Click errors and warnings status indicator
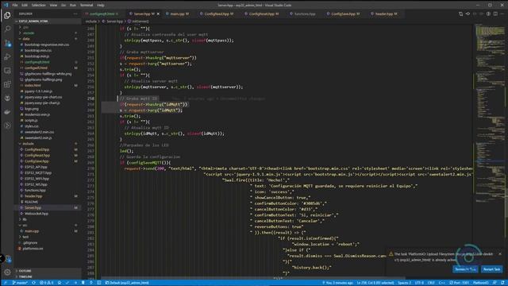This screenshot has height=286, width=508. (x=46, y=283)
